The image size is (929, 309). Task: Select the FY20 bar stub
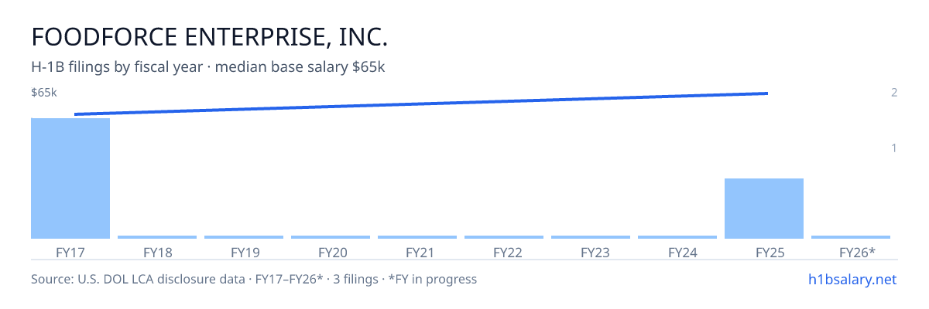click(x=331, y=237)
